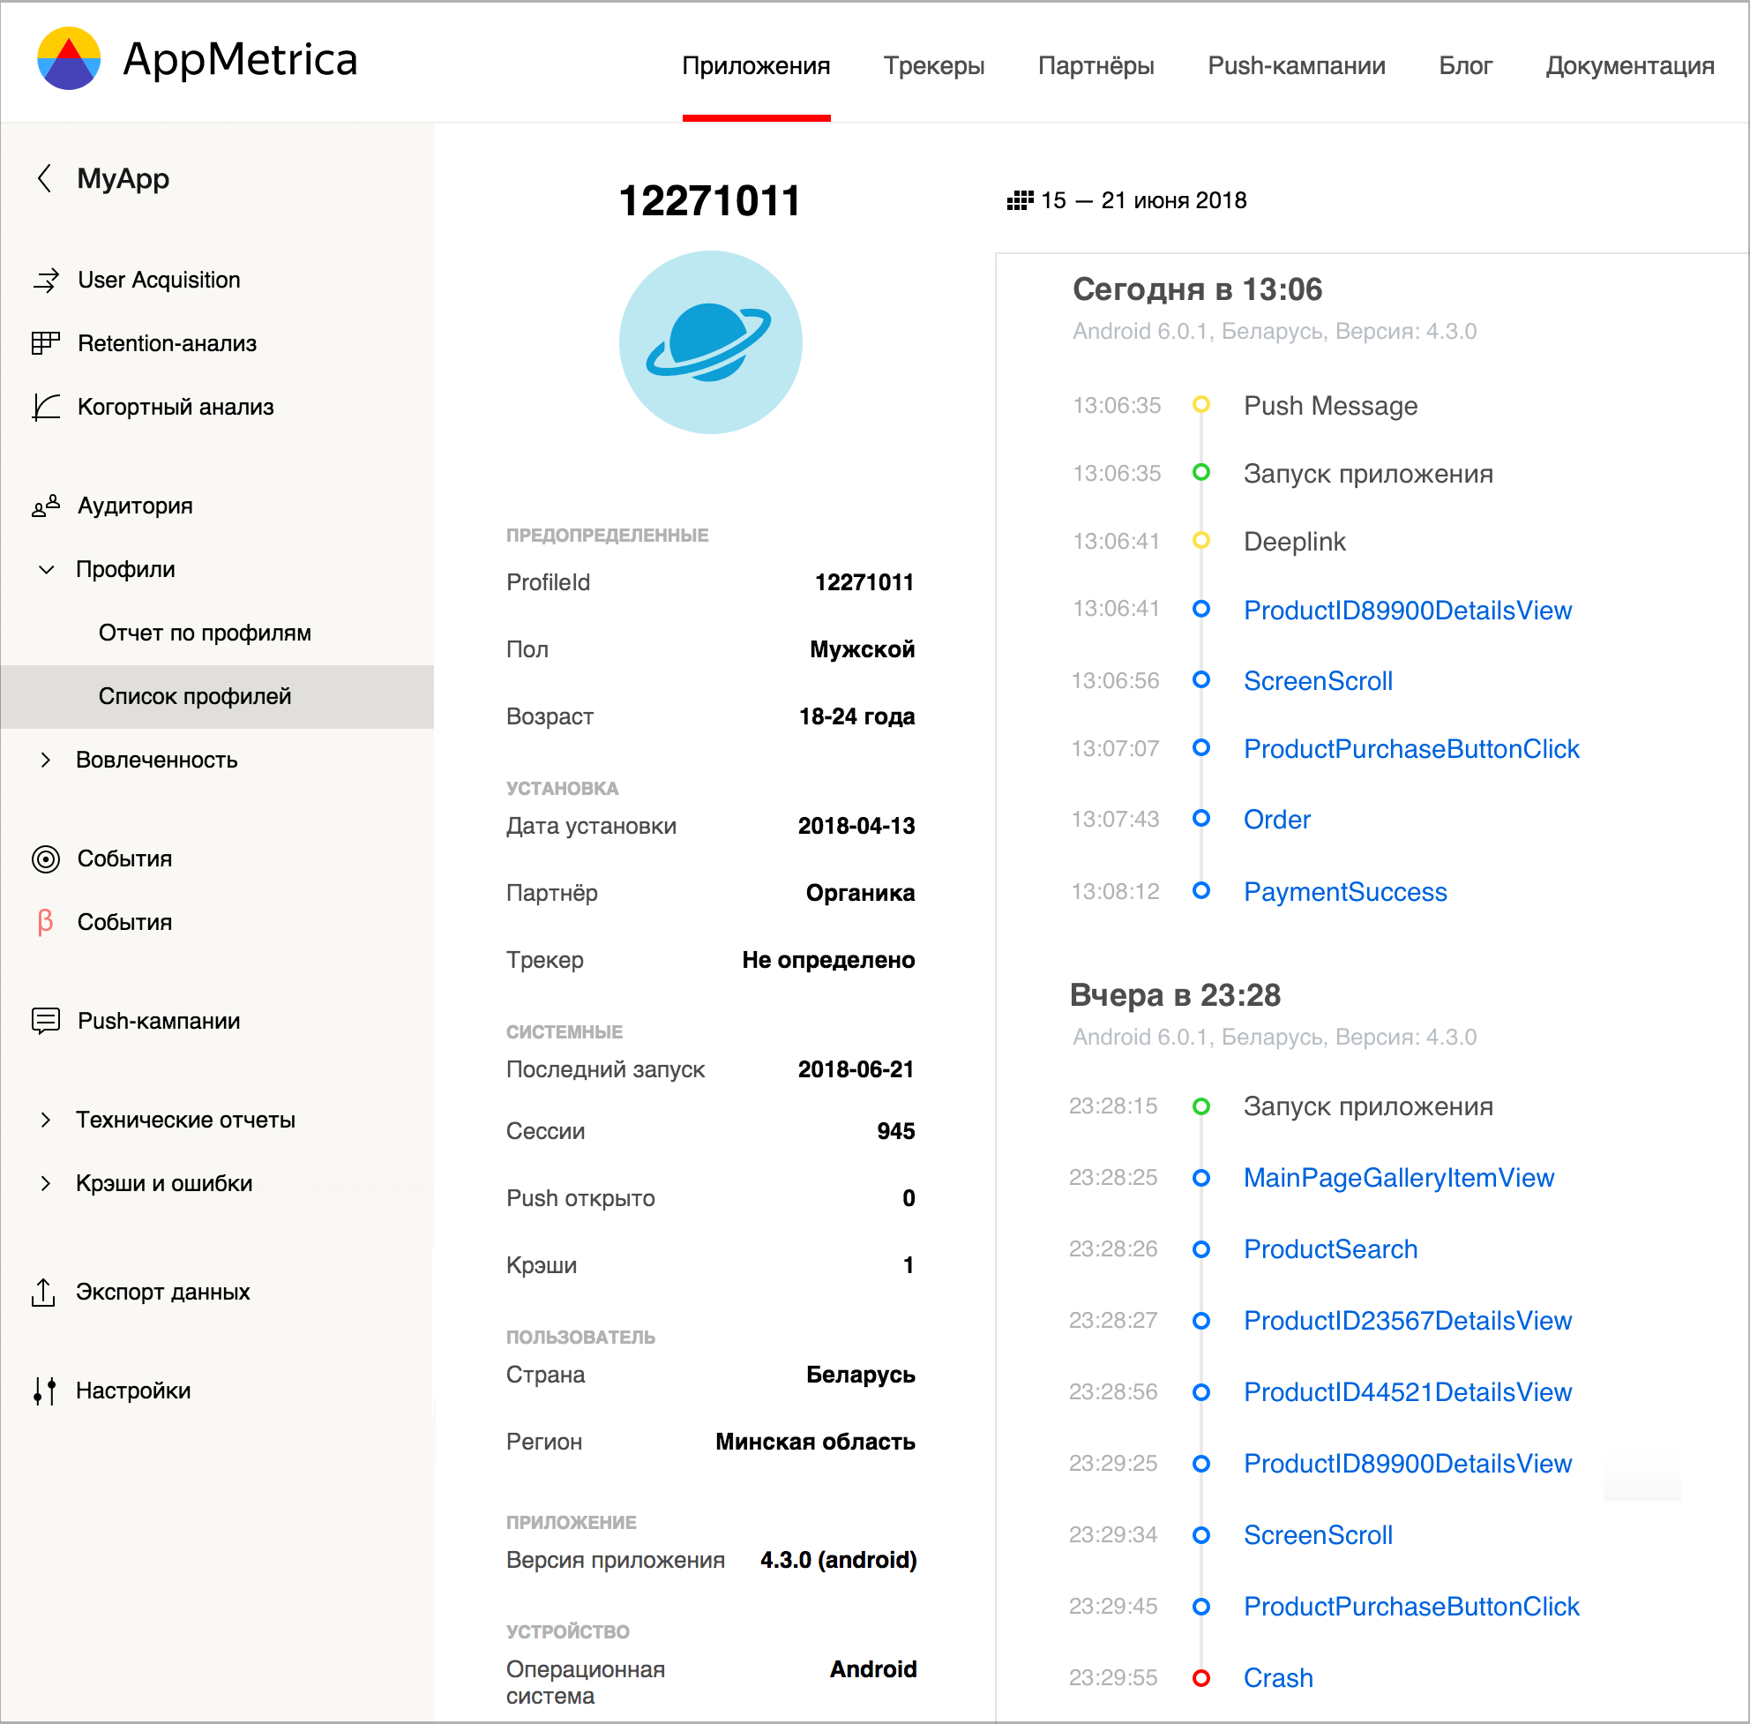Open the Crash event link

(x=1277, y=1678)
